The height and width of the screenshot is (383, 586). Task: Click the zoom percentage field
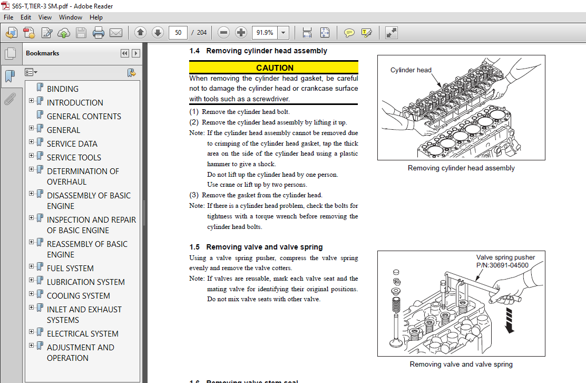pos(266,33)
